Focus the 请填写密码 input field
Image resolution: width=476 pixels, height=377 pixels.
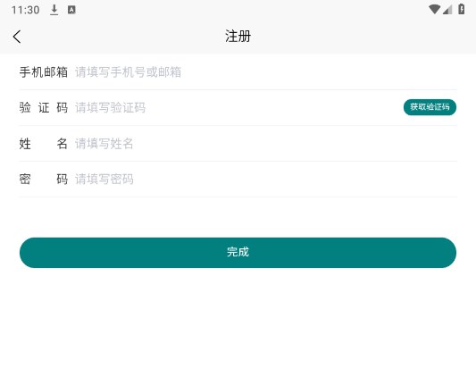[x=265, y=180]
